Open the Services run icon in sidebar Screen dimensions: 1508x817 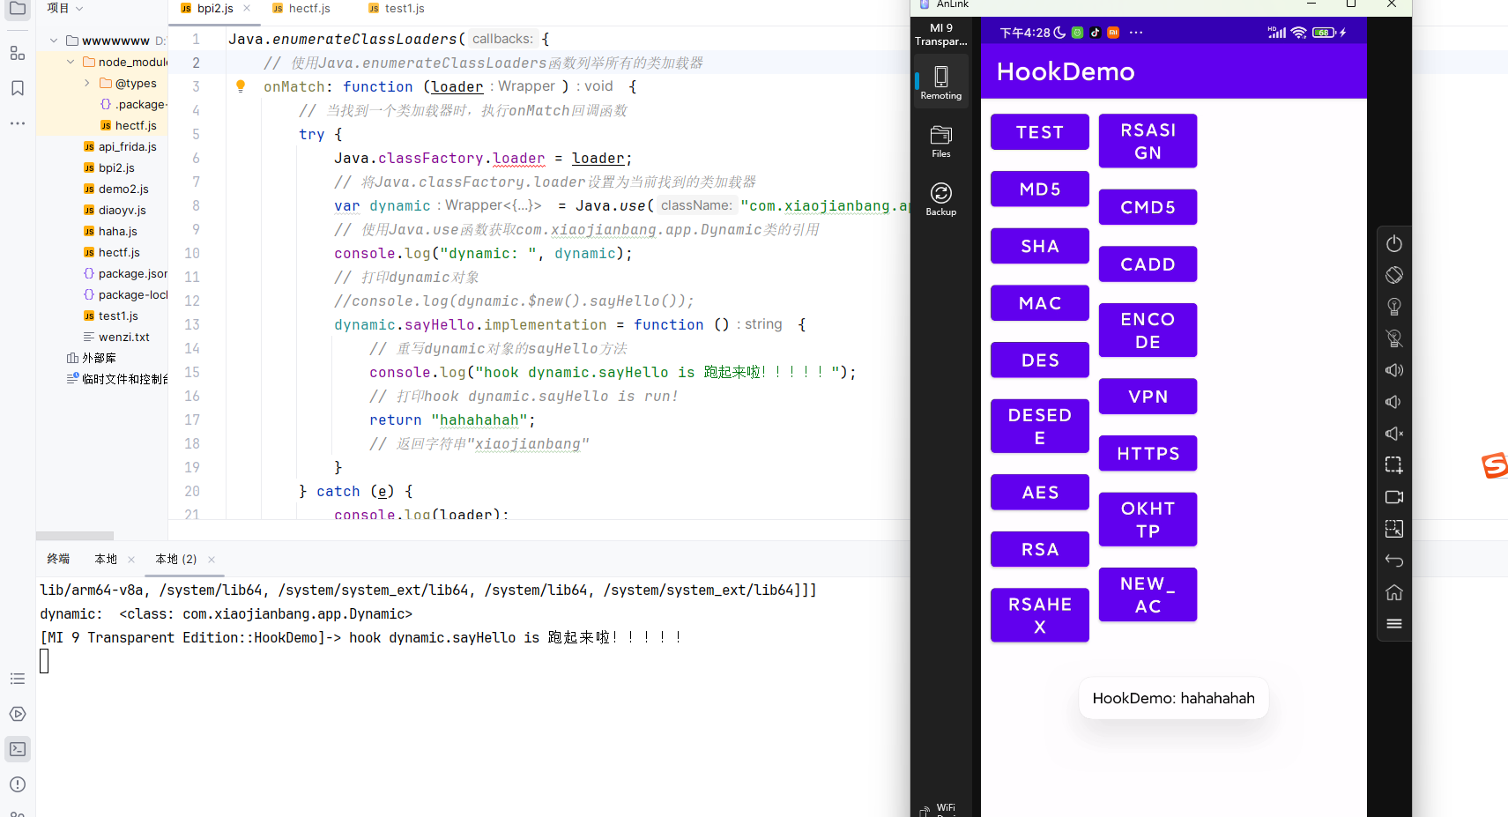pos(18,714)
